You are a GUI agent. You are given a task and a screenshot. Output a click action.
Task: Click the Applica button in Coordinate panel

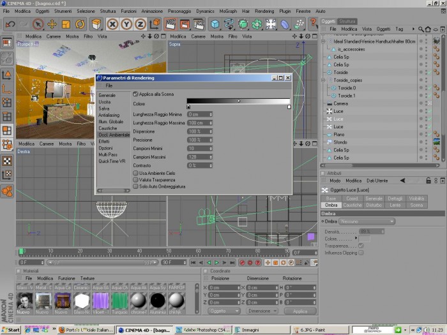[300, 311]
